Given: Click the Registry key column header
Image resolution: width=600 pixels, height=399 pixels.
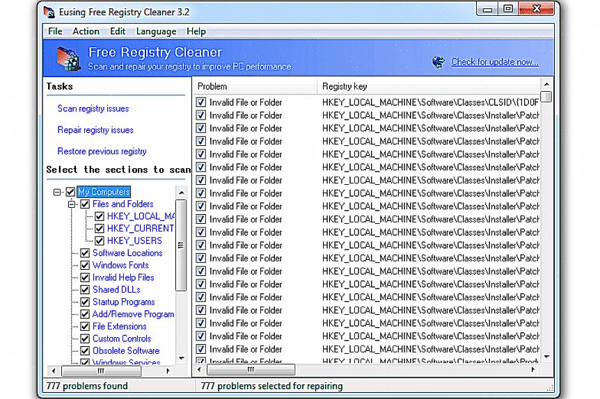Looking at the screenshot, I should [x=429, y=86].
